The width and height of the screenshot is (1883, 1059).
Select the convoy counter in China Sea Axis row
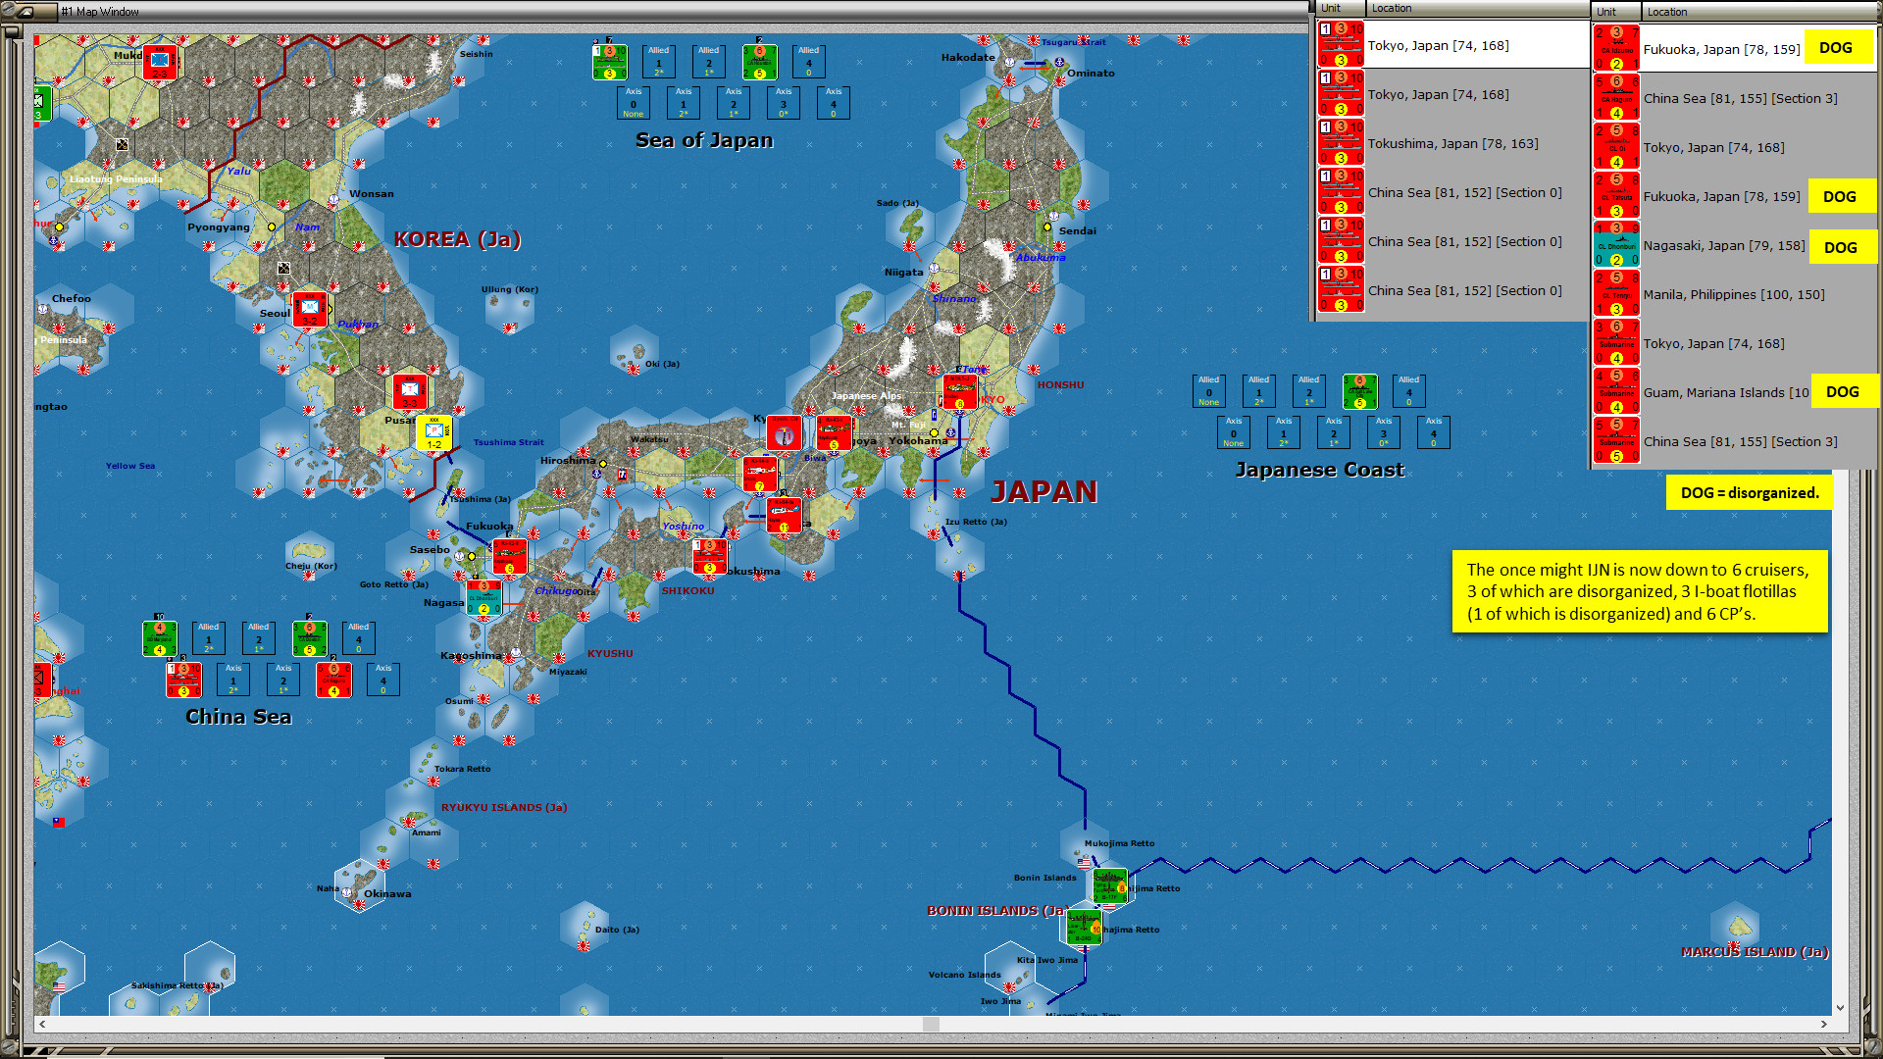183,680
